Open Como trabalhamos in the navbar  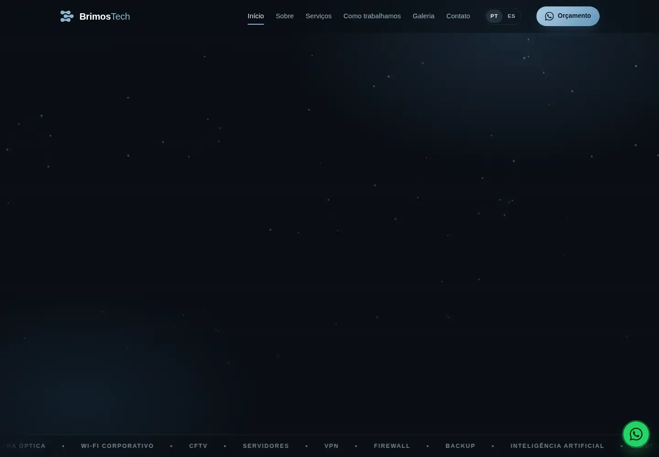point(372,16)
